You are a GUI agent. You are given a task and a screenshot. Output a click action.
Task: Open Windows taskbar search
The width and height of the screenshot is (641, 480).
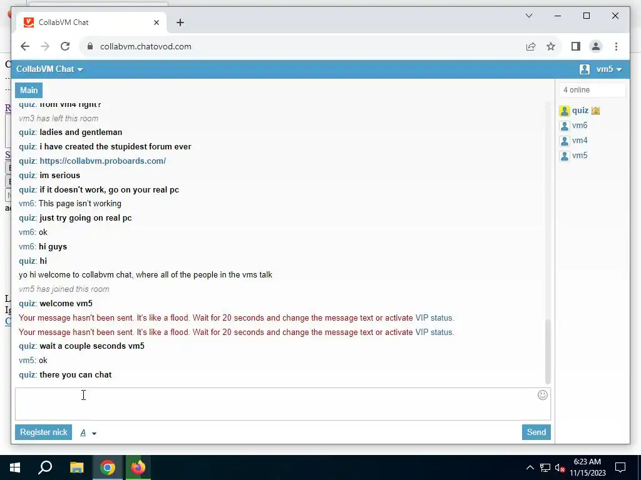point(45,467)
